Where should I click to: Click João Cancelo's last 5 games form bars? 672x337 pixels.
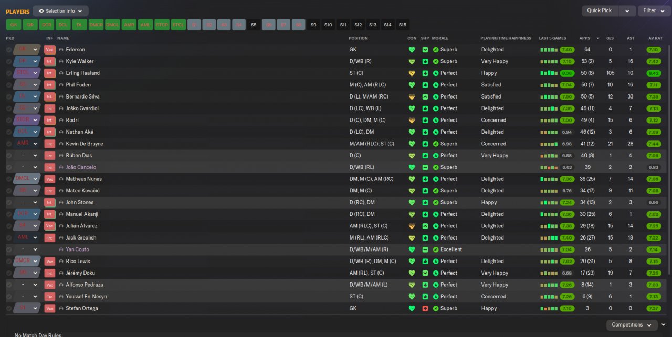point(549,167)
